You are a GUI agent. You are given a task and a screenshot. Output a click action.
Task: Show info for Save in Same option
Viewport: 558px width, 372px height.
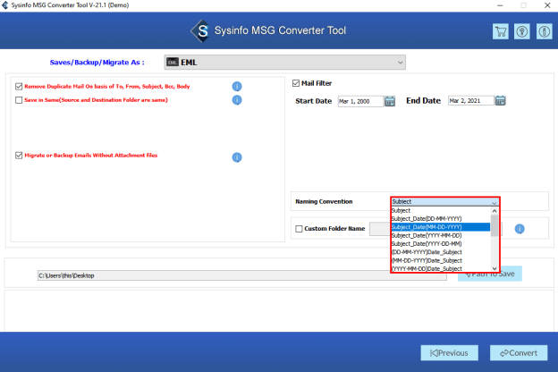(x=237, y=100)
